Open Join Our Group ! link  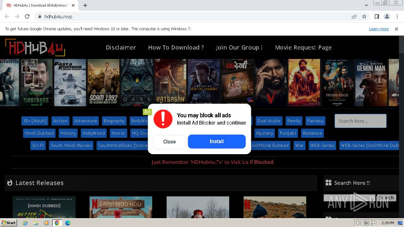coord(239,47)
